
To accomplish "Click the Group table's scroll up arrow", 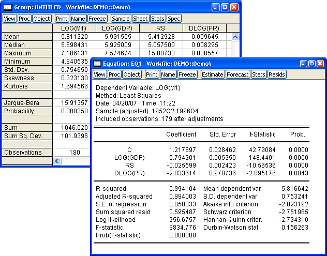I will click(235, 37).
